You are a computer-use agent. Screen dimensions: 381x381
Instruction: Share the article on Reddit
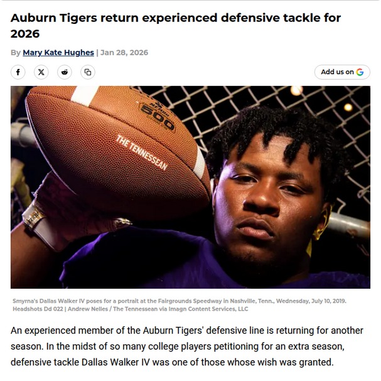[65, 72]
